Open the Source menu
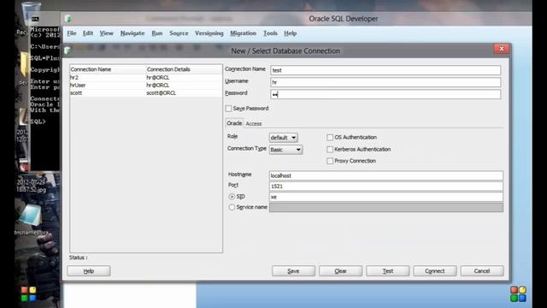The width and height of the screenshot is (547, 308). pos(179,33)
